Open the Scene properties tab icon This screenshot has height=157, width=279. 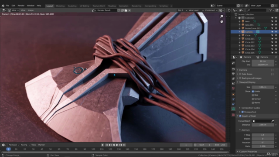(x=233, y=83)
